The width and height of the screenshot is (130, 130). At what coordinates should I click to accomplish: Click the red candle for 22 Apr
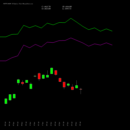[56, 73]
